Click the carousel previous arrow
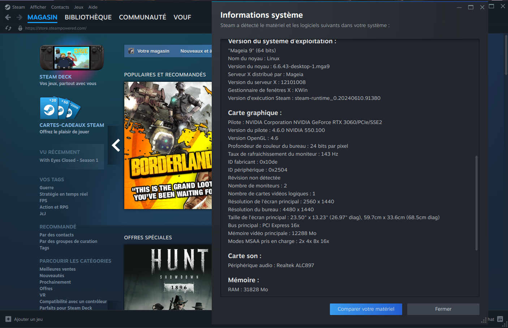 click(116, 145)
